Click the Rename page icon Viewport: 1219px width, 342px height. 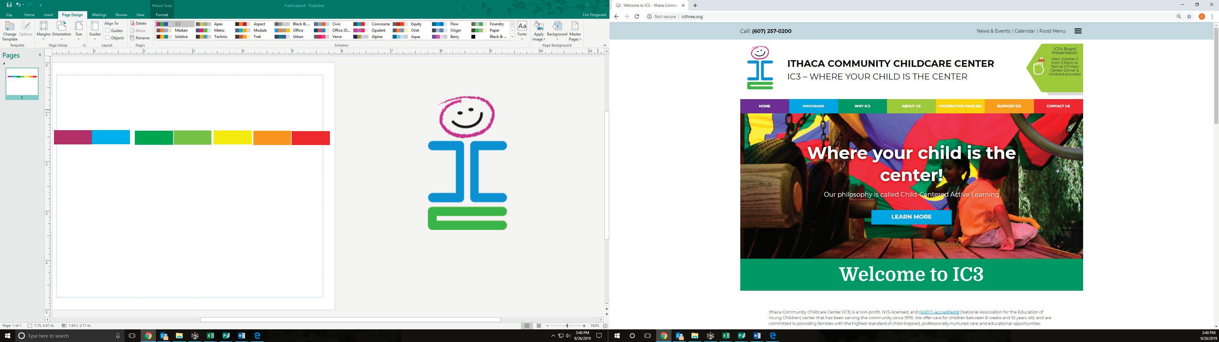pos(140,38)
